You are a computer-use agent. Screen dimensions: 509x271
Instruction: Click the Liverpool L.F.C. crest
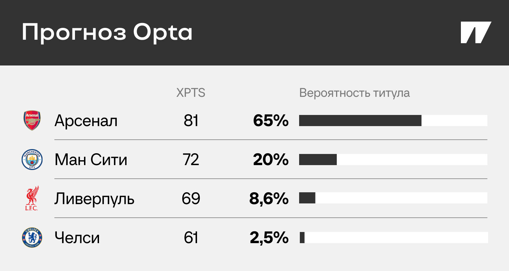(32, 198)
